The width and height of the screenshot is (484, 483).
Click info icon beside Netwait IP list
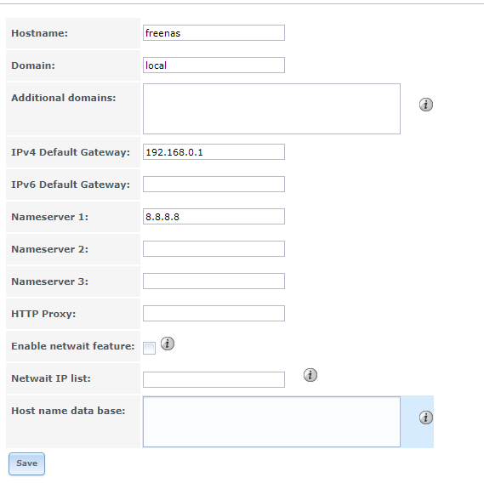click(x=310, y=375)
